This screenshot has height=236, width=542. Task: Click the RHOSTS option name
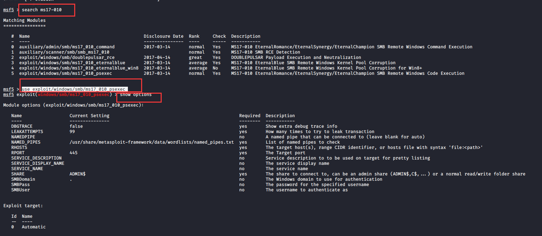click(19, 148)
